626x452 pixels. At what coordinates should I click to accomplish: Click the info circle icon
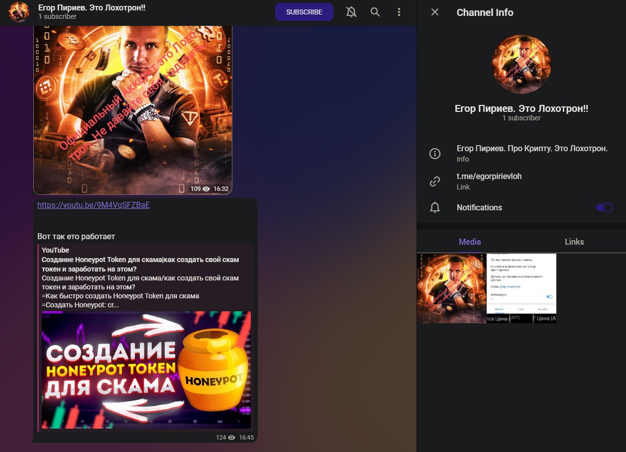[x=435, y=154]
